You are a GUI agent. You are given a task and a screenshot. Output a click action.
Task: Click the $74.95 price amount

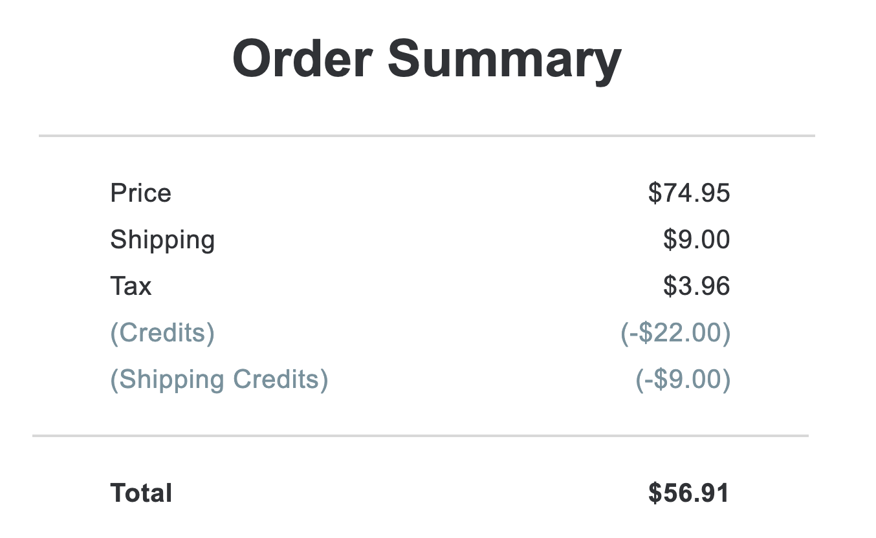689,193
